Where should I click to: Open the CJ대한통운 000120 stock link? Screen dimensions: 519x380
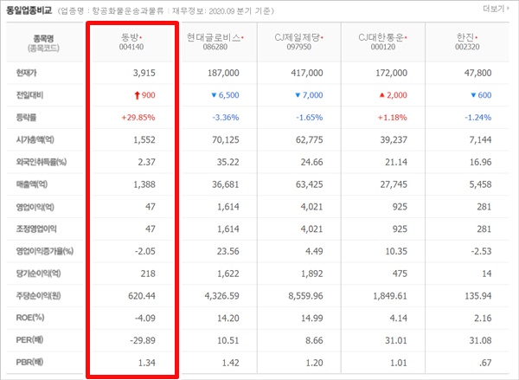[x=383, y=42]
